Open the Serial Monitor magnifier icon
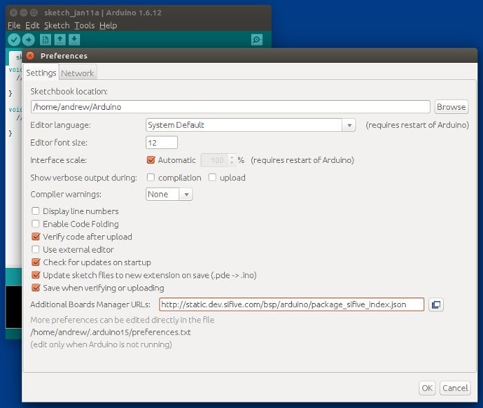The height and width of the screenshot is (408, 483). click(257, 40)
